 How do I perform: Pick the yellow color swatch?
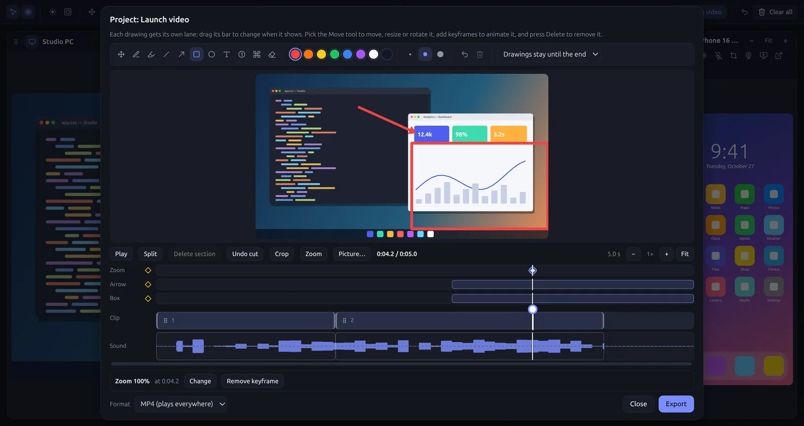[x=322, y=54]
